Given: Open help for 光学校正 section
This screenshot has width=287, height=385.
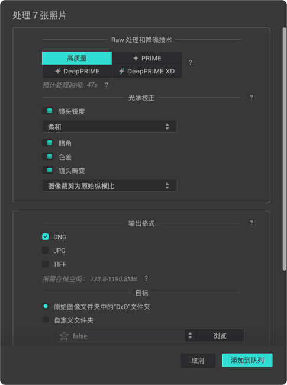Looking at the screenshot, I should click(251, 98).
